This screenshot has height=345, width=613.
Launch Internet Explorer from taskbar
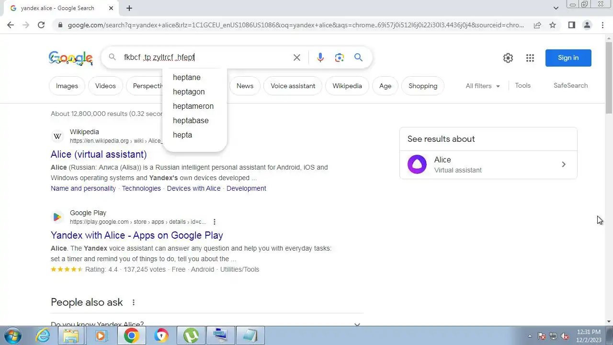pos(43,335)
